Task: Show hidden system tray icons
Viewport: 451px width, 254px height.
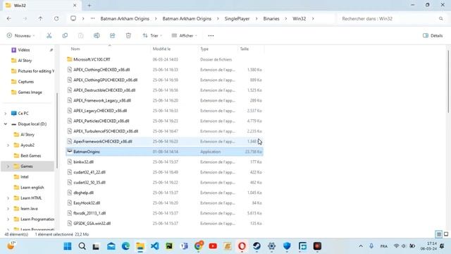Action: (361, 246)
